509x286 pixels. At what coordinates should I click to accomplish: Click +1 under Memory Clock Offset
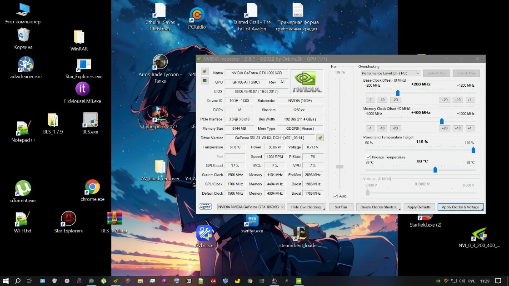[469, 128]
